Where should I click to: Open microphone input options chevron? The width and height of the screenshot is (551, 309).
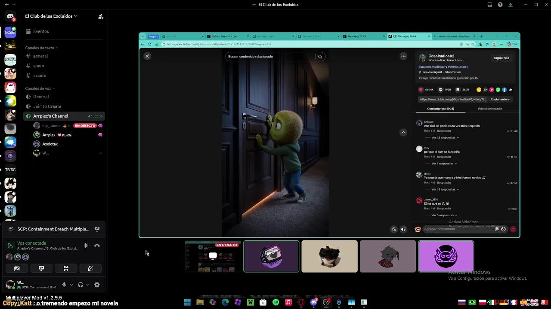click(x=71, y=285)
